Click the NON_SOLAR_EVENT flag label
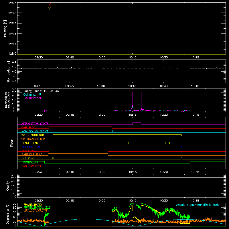 coord(35,131)
